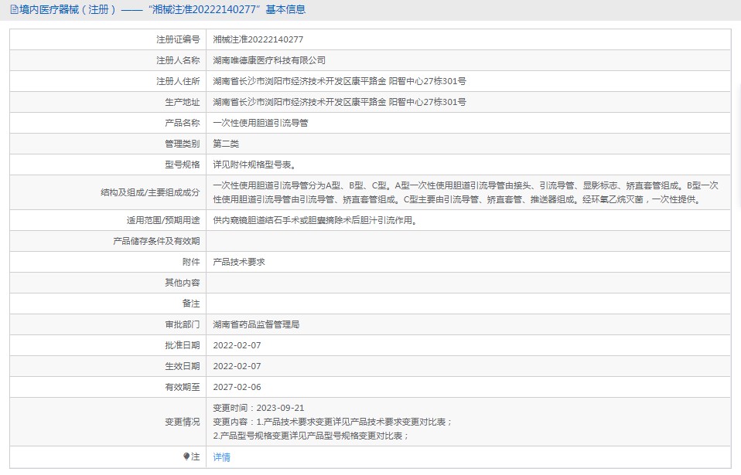Image resolution: width=741 pixels, height=475 pixels.
Task: Click the 有效期至 row label
Action: 183,387
